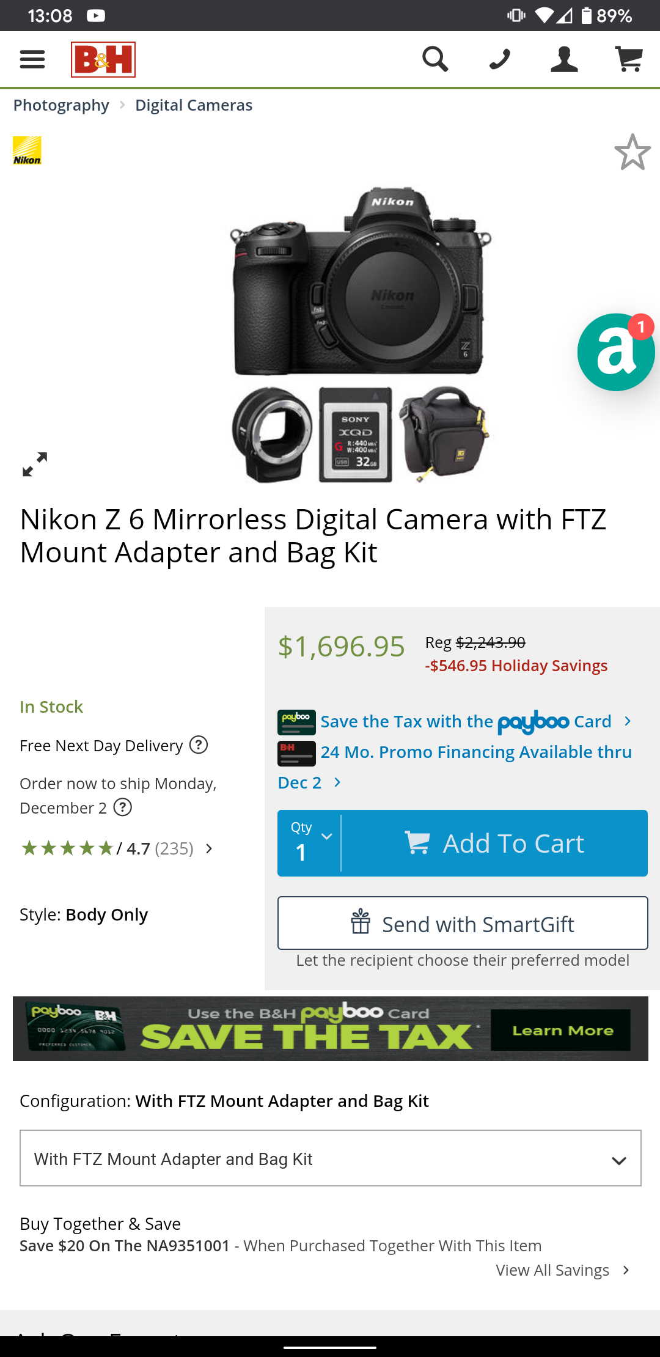View the shopping cart icon
Screen dimensions: 660x1357
tap(629, 59)
